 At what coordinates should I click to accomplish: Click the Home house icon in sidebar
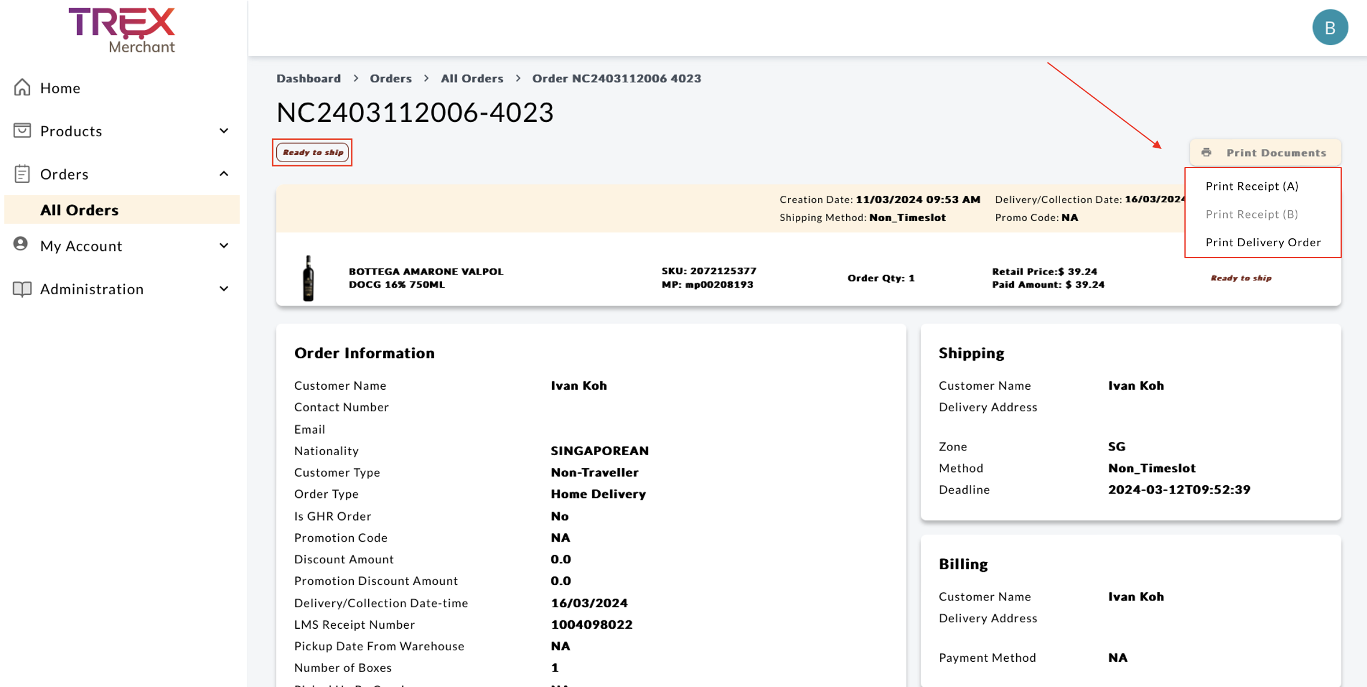coord(22,88)
